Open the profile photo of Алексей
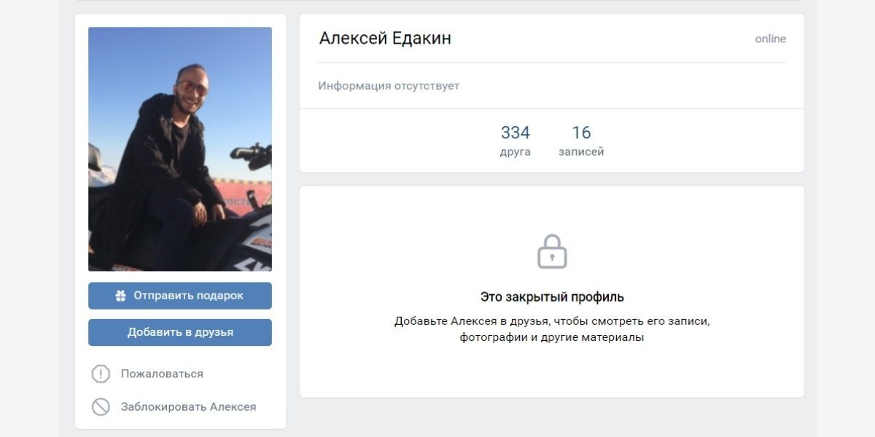This screenshot has height=437, width=875. (180, 149)
